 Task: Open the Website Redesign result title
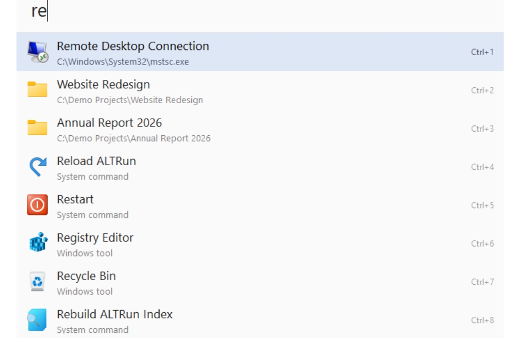pyautogui.click(x=104, y=85)
